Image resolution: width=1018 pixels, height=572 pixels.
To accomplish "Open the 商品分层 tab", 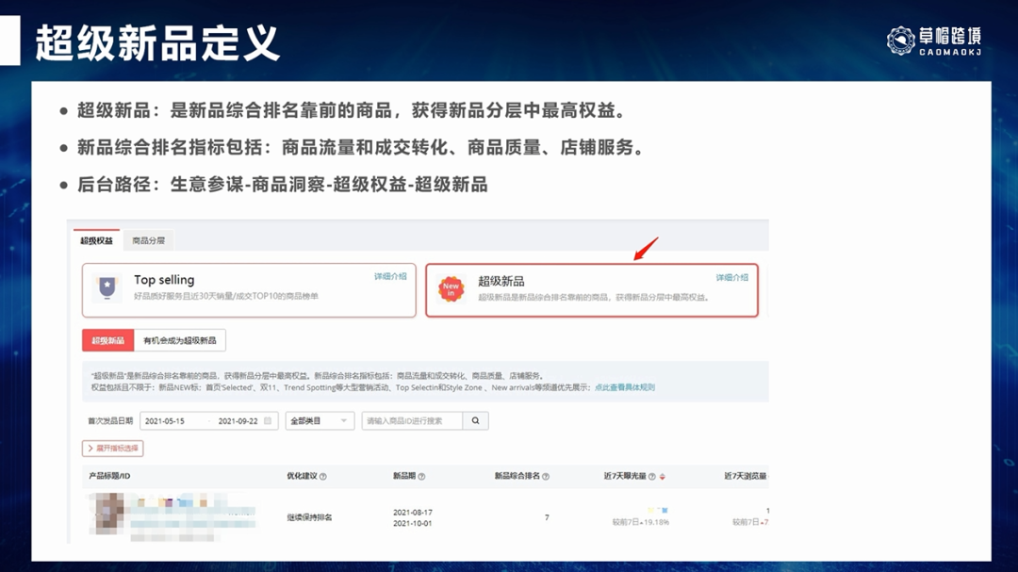I will [x=149, y=240].
